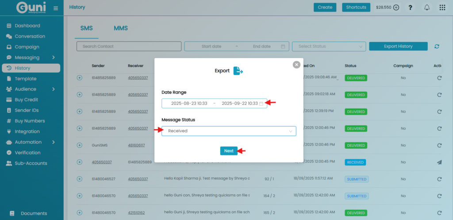Click the hamburger menu icon beside Guni logo
Image resolution: width=453 pixels, height=220 pixels.
[55, 8]
